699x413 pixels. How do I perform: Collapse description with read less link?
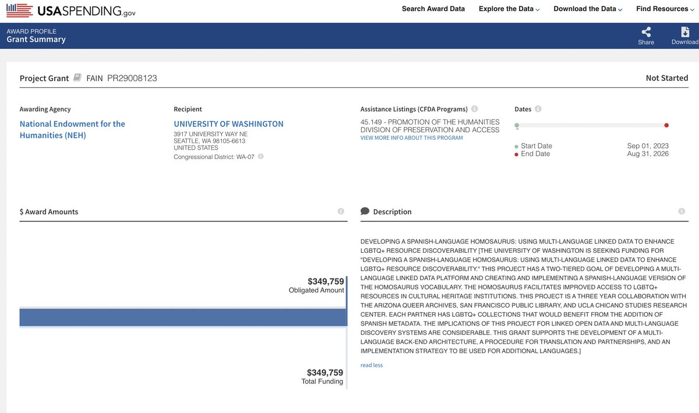coord(372,365)
